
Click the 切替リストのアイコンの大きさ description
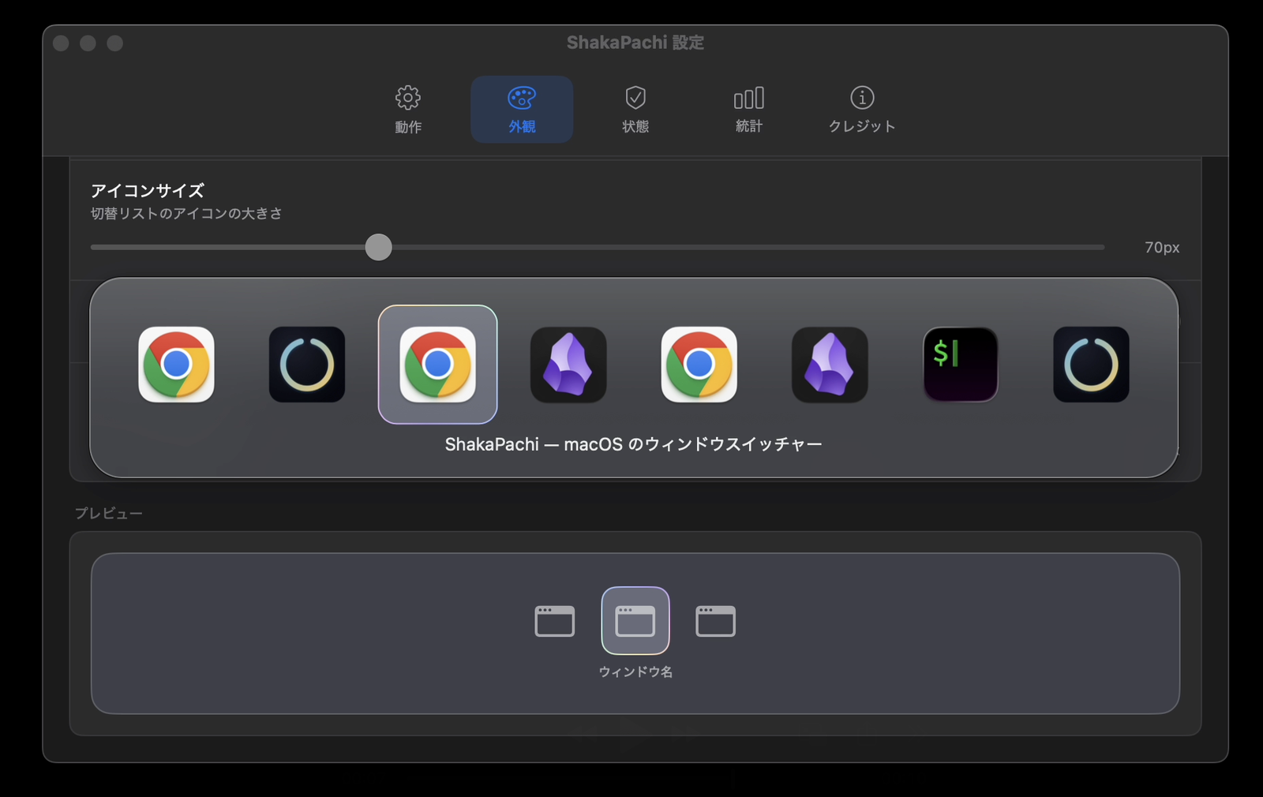(186, 213)
